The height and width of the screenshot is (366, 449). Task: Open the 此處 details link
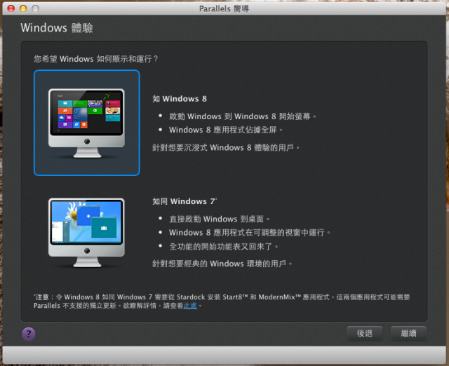click(x=190, y=306)
